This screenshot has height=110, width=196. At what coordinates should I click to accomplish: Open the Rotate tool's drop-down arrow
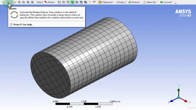tap(12, 2)
